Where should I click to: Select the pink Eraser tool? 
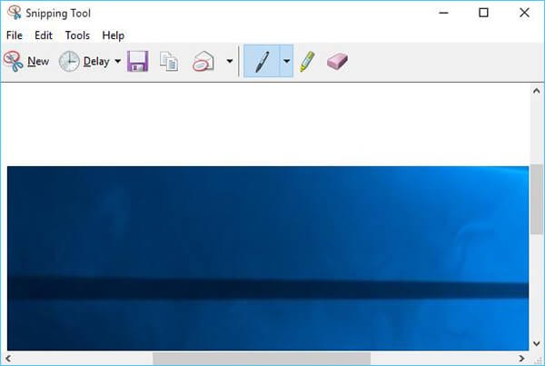click(x=336, y=62)
